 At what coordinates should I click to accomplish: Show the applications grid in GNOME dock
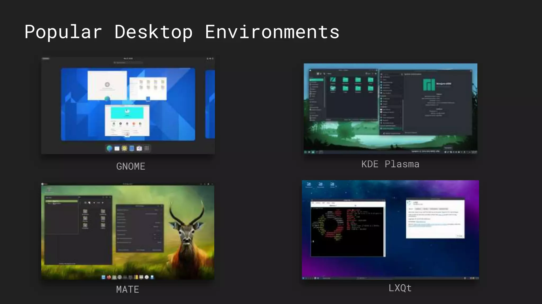[x=147, y=148]
